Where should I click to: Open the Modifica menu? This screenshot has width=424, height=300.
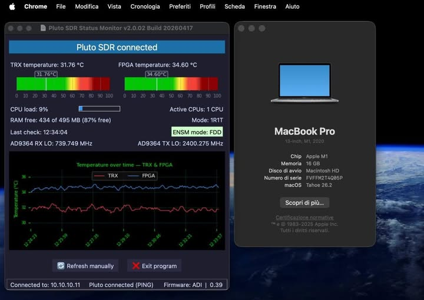[x=87, y=6]
